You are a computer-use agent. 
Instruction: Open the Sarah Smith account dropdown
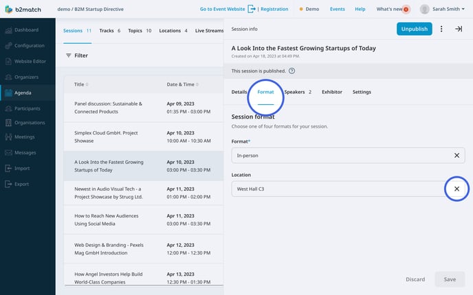463,9
